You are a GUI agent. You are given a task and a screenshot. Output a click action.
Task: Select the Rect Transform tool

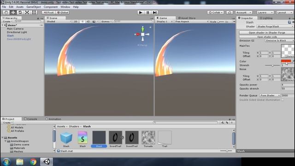[x=34, y=12]
